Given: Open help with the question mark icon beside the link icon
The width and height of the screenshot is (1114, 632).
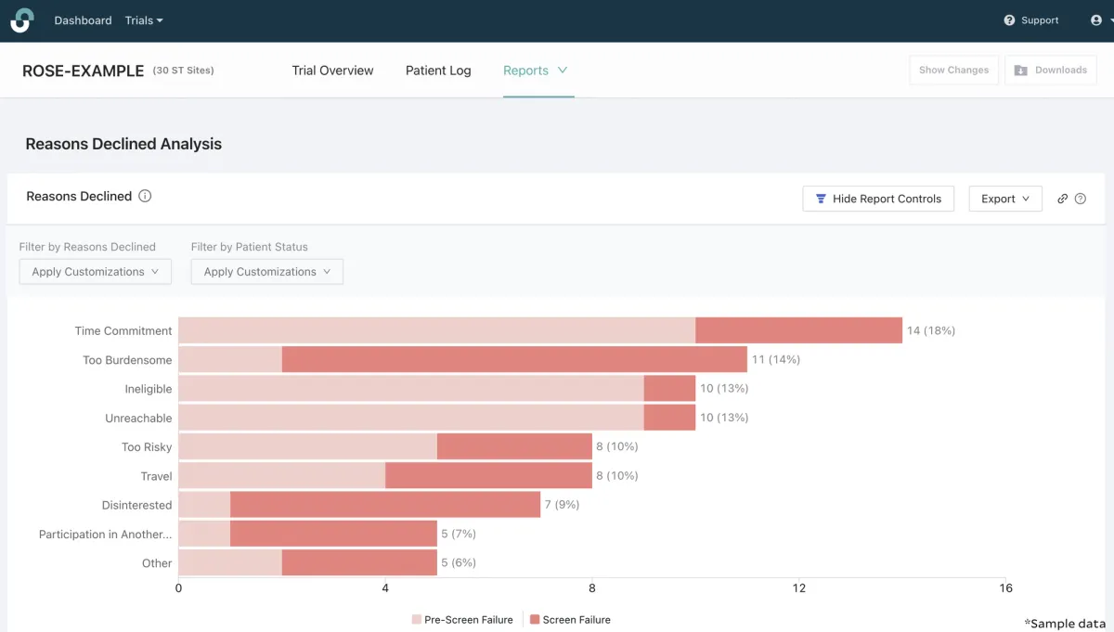Looking at the screenshot, I should pos(1082,198).
